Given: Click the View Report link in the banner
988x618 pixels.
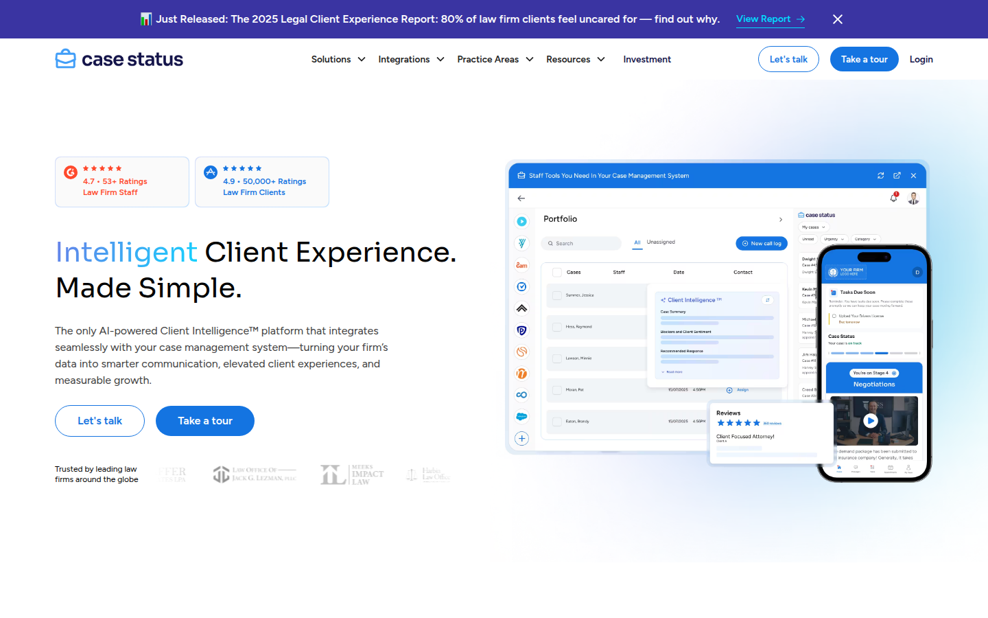Looking at the screenshot, I should click(770, 19).
